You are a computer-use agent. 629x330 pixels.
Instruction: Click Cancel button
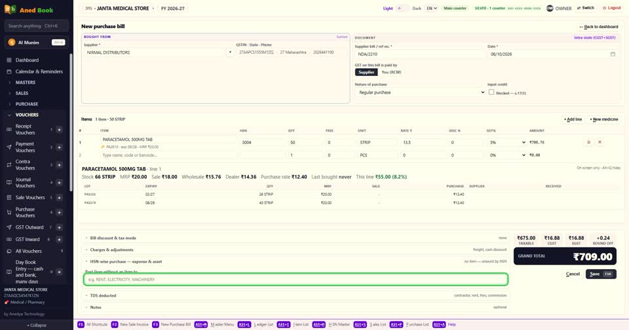[573, 274]
